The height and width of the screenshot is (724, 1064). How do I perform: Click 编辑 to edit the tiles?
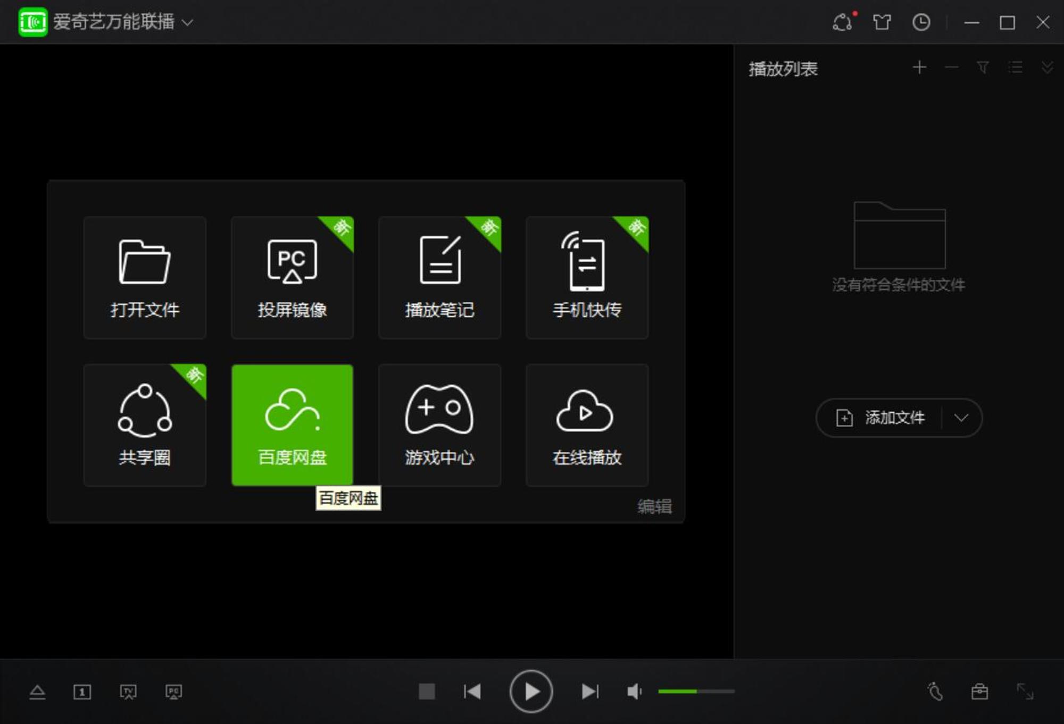pos(654,506)
